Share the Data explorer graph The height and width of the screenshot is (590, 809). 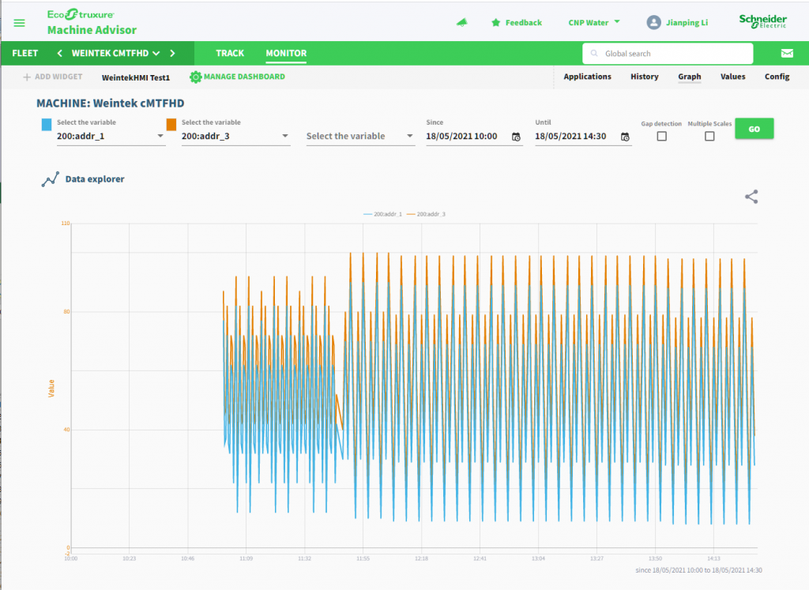[x=751, y=197]
